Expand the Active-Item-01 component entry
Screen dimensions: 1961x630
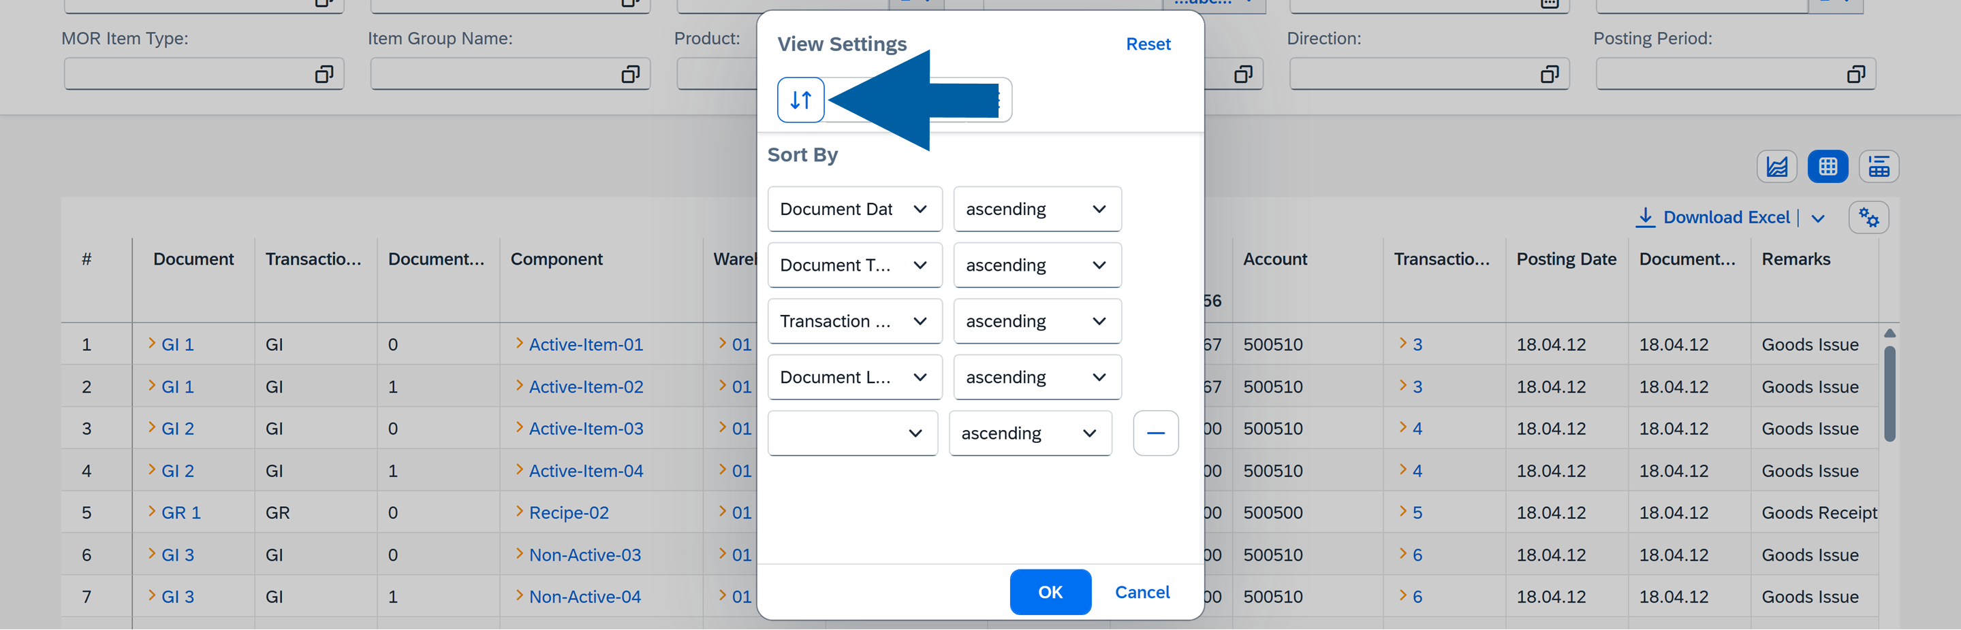tap(520, 344)
